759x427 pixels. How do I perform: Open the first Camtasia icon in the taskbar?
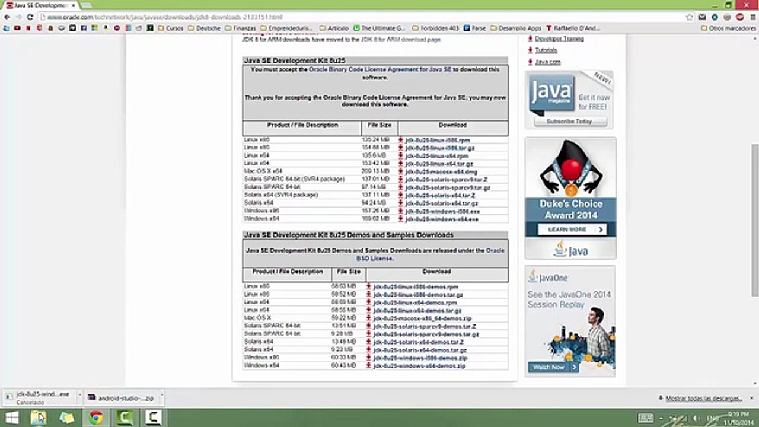(124, 418)
